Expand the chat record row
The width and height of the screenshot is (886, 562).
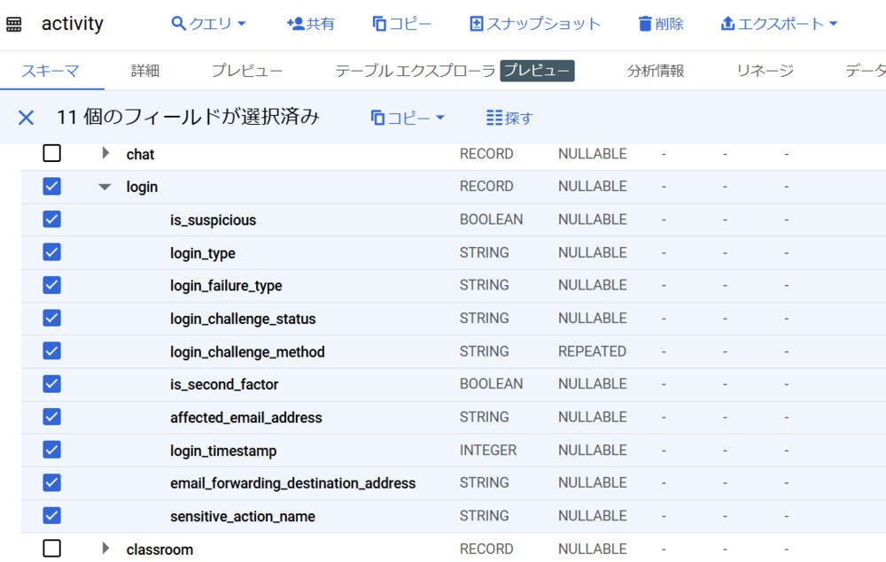pos(105,152)
